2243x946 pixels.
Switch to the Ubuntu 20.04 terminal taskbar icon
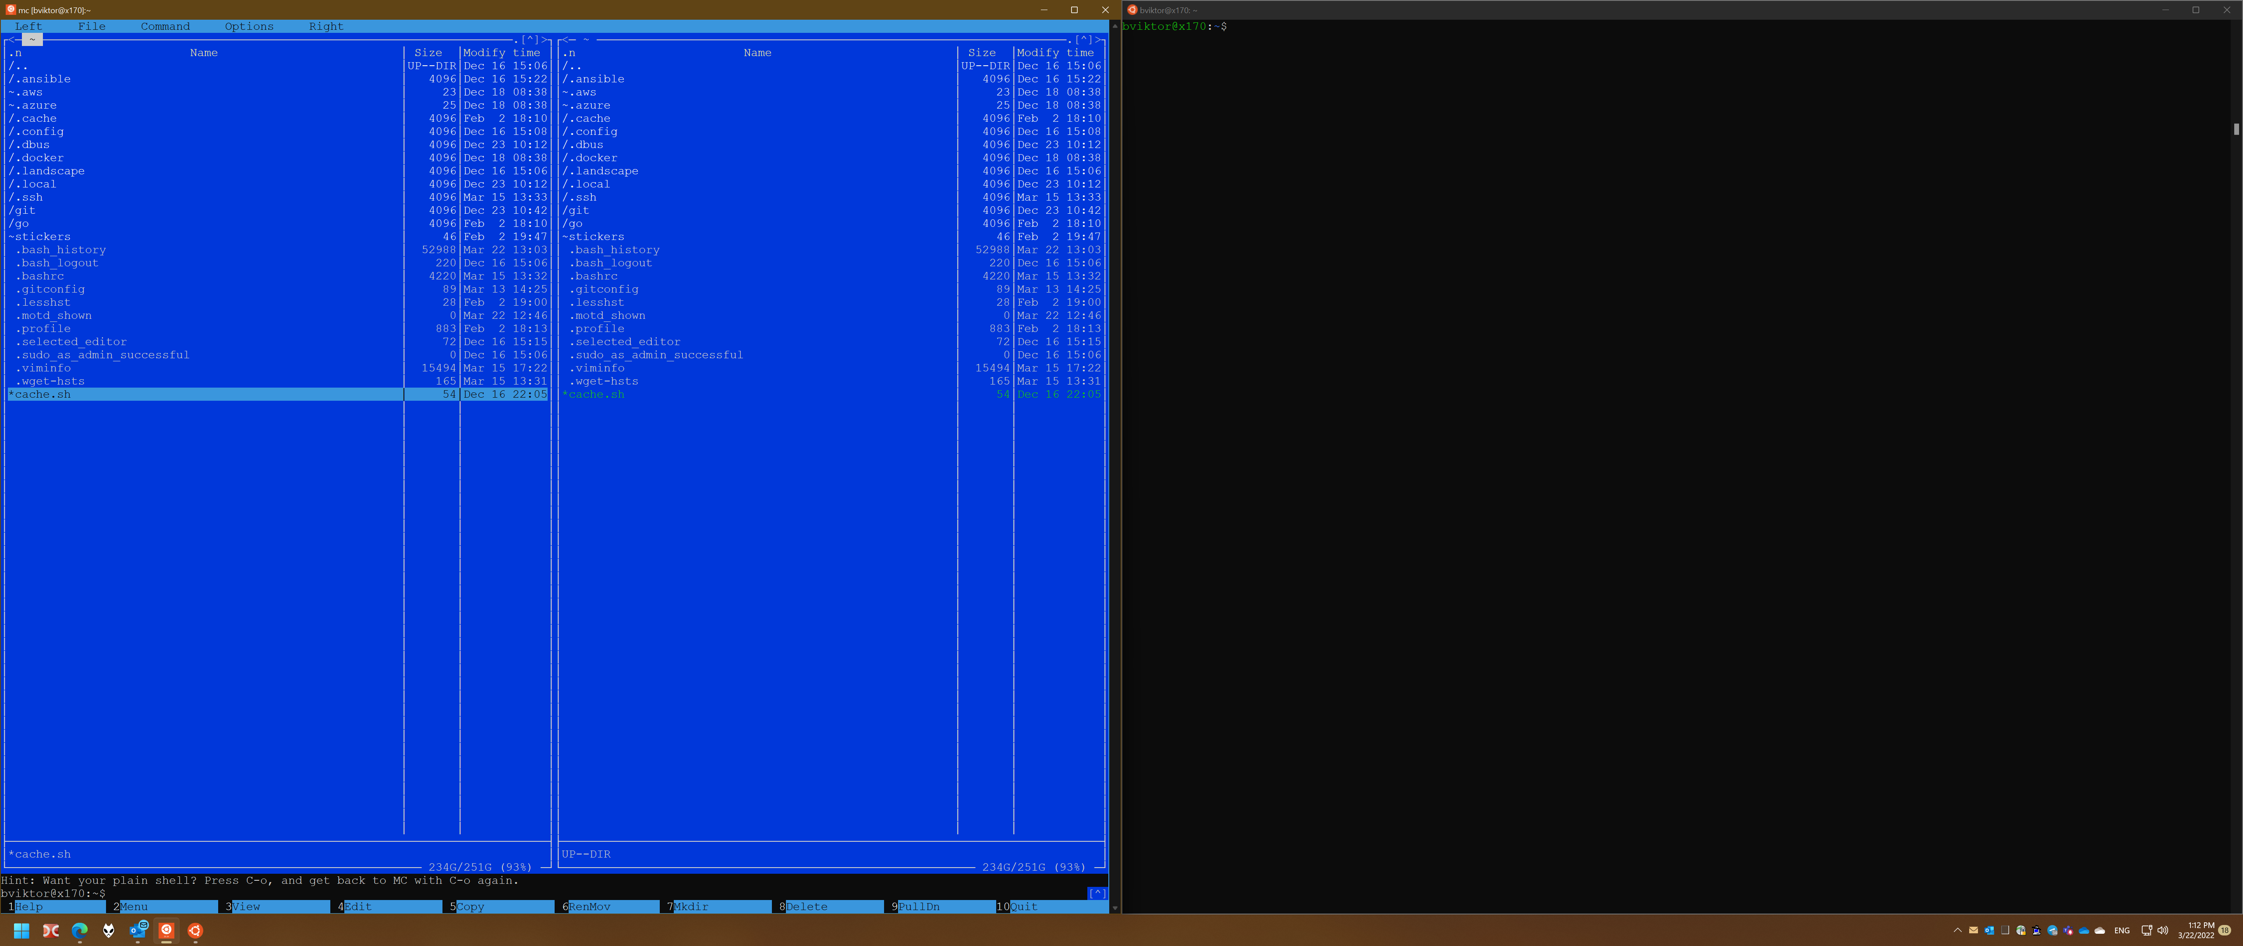(167, 931)
